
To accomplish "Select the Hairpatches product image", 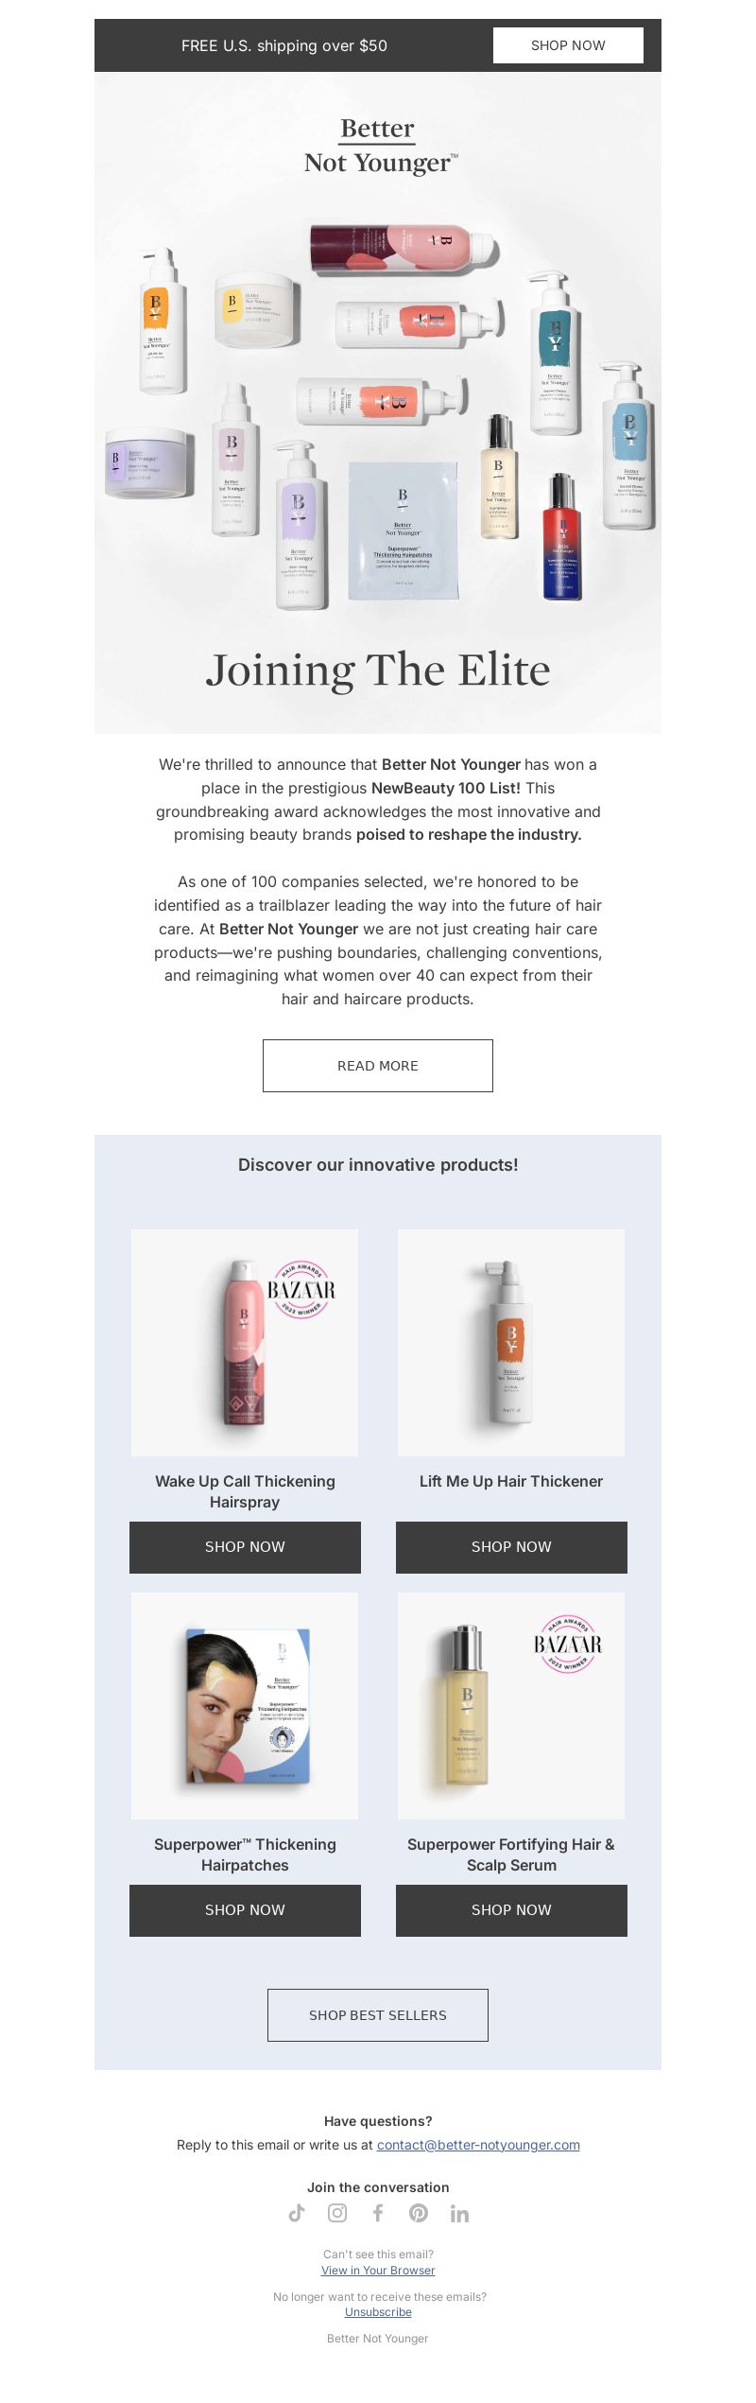I will tap(245, 1706).
